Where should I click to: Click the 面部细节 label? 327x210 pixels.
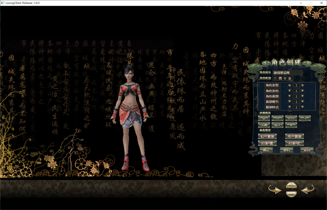pos(272,102)
